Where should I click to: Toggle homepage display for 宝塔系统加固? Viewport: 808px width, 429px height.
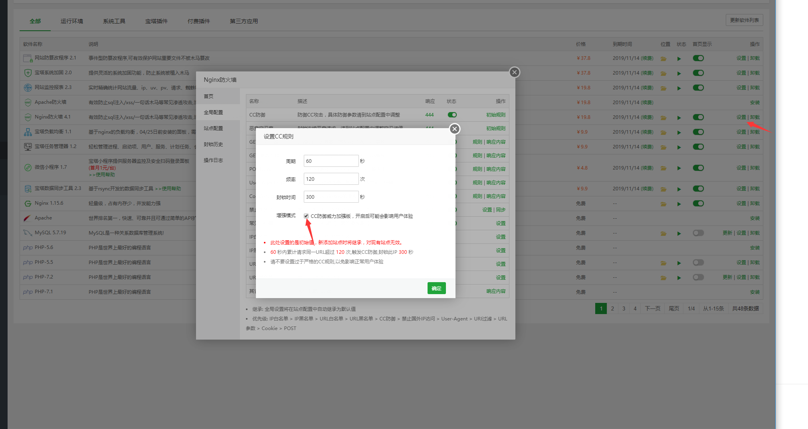coord(698,73)
